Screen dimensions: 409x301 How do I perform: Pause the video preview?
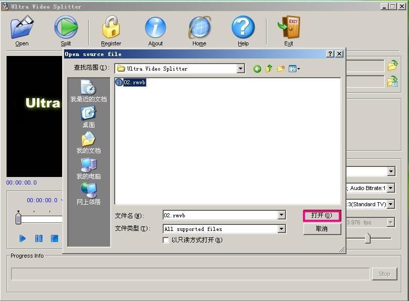[x=39, y=238]
